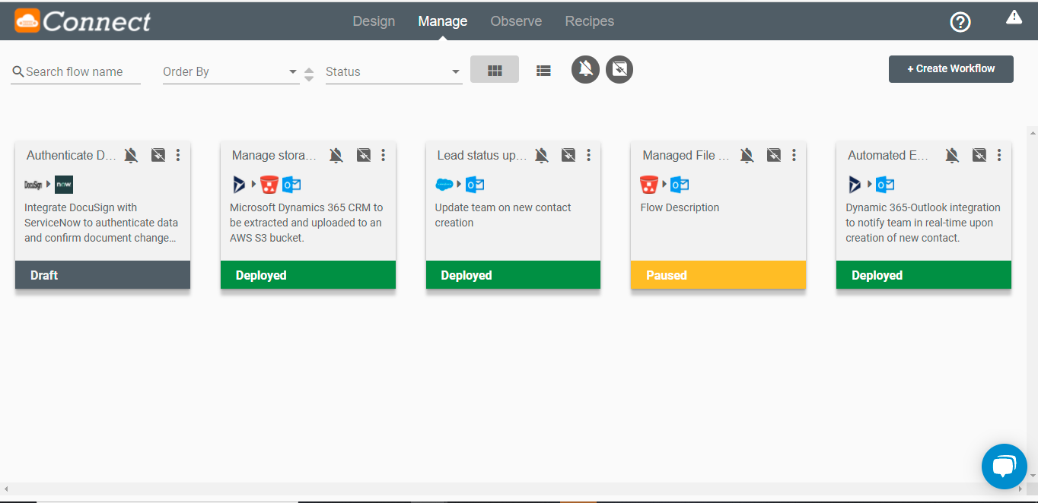
Task: Open the chat support bubble
Action: (1004, 466)
